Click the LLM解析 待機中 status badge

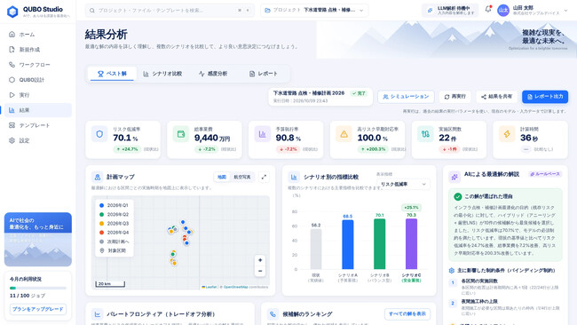tap(450, 11)
